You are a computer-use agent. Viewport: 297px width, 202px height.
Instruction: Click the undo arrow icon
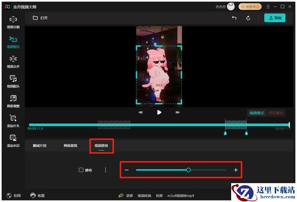coord(234,18)
